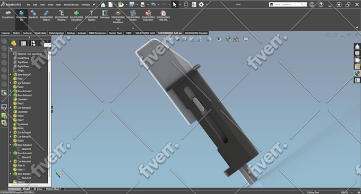This screenshot has width=361, height=194.
Task: Open the File menu
Action: pyautogui.click(x=28, y=5)
